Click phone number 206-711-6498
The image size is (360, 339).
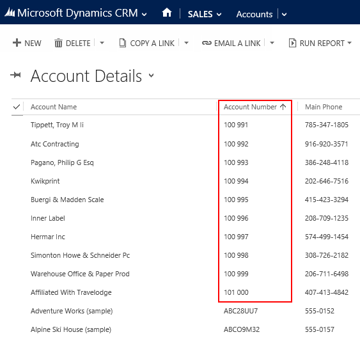[x=327, y=274]
